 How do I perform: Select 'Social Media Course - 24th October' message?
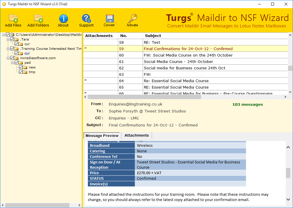[x=185, y=61]
